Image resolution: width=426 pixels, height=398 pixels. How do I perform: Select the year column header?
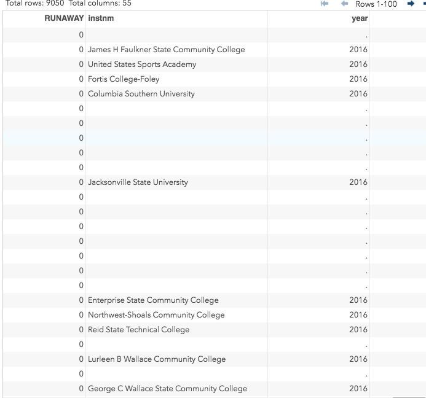359,18
